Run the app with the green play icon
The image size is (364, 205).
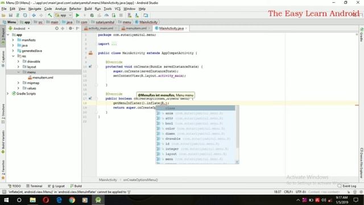click(77, 15)
